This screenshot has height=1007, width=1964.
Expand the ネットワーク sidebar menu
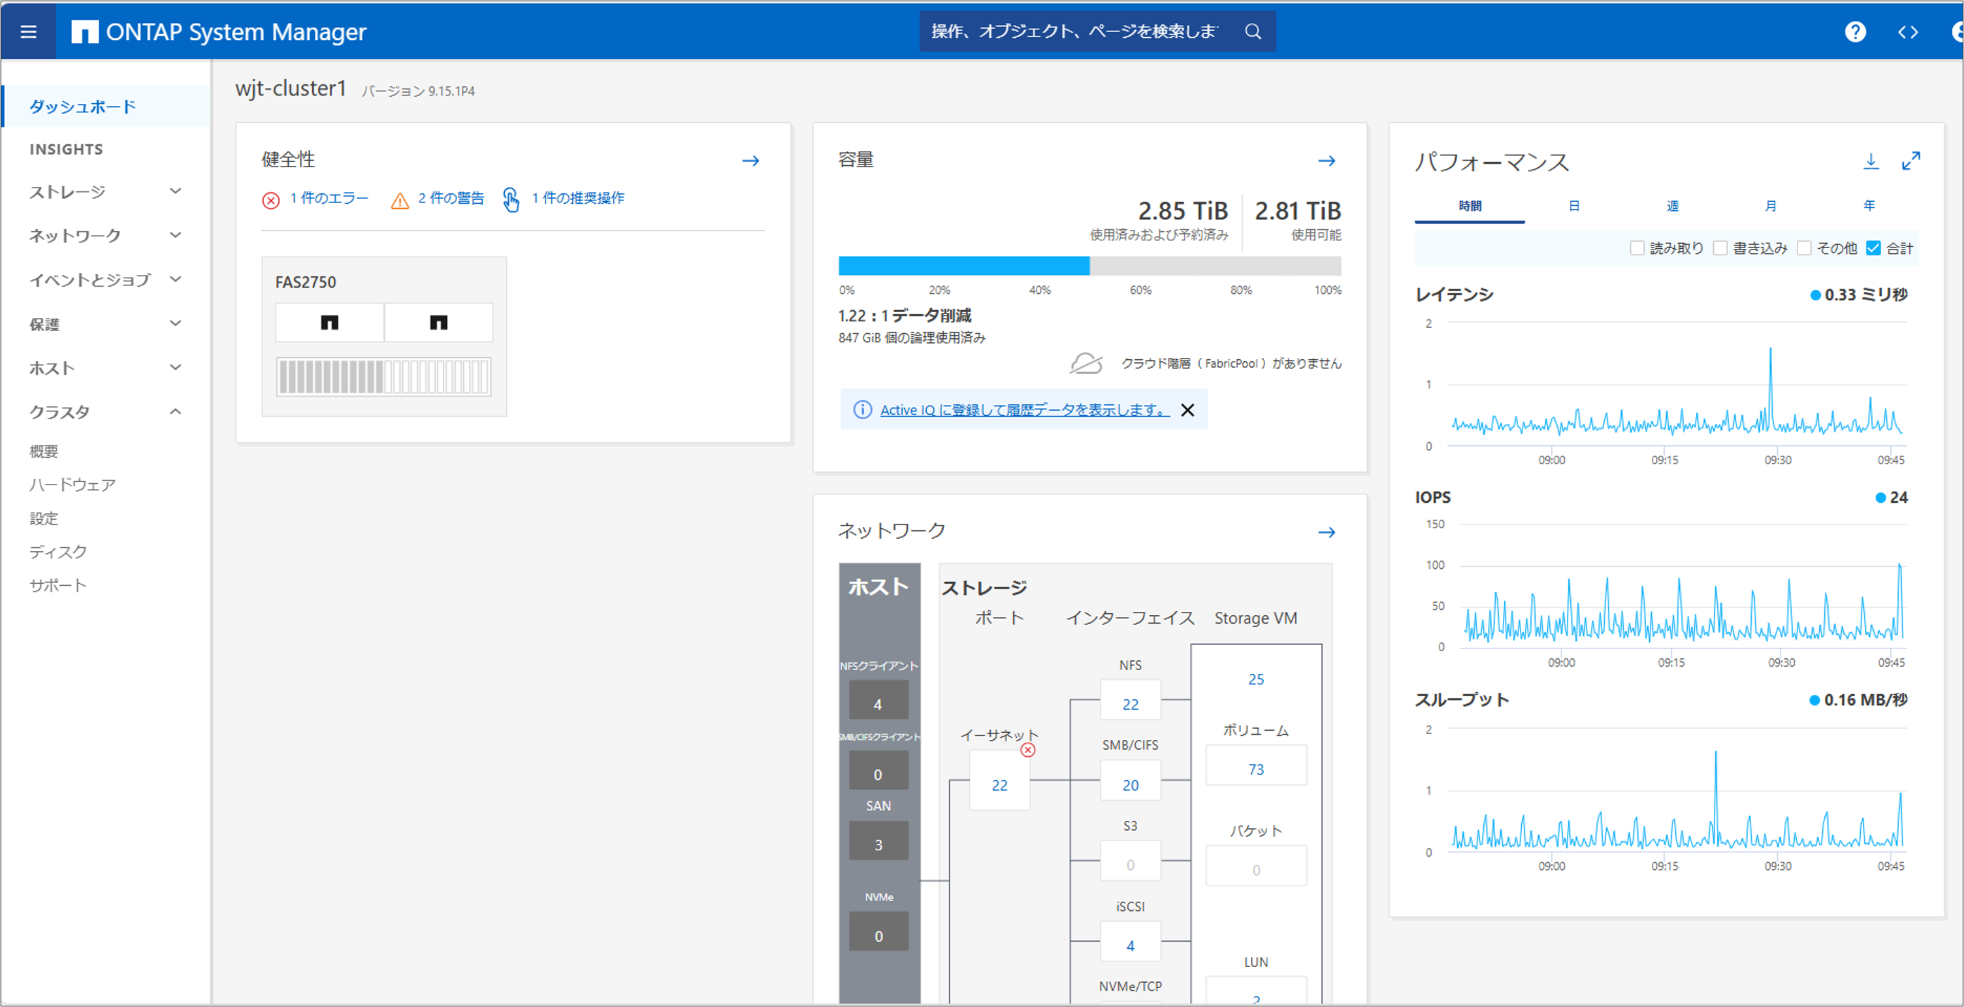click(x=105, y=236)
